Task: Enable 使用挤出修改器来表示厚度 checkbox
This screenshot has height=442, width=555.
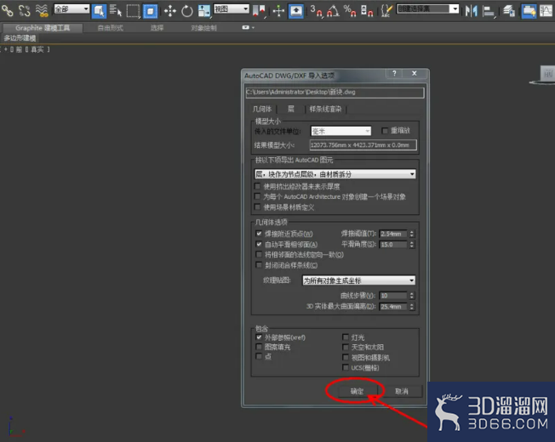Action: tap(257, 186)
